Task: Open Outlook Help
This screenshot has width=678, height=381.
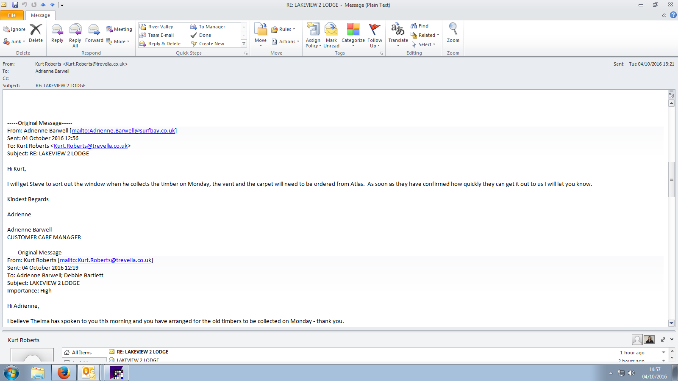Action: click(x=673, y=15)
